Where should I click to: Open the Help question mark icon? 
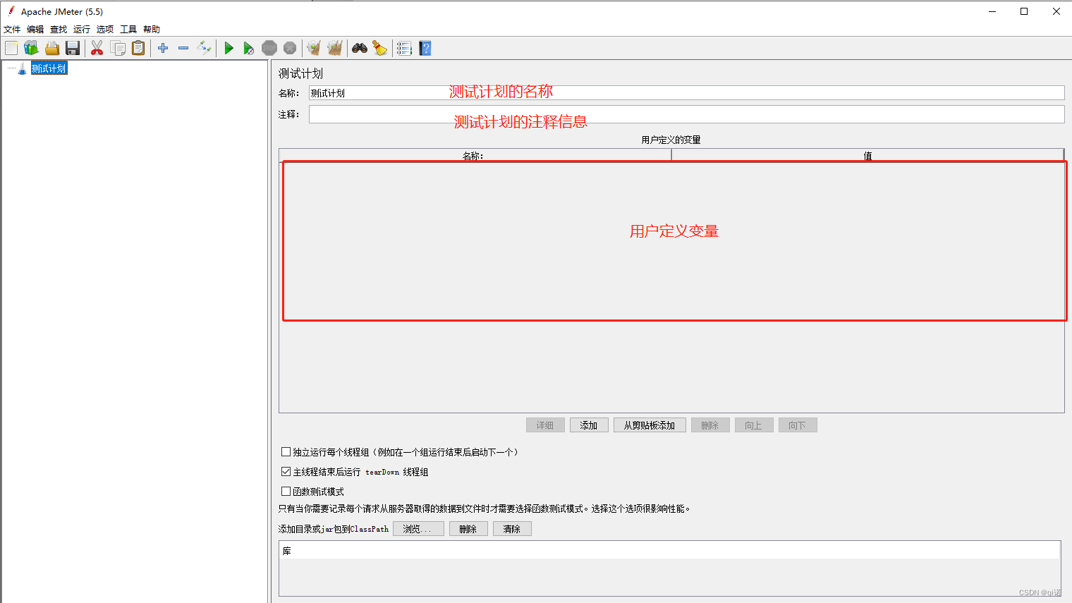(x=425, y=48)
